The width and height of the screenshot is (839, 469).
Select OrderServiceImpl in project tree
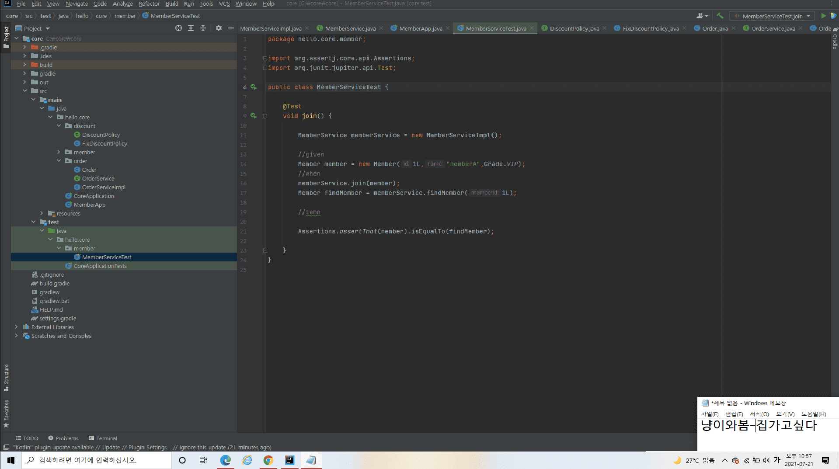(x=104, y=187)
